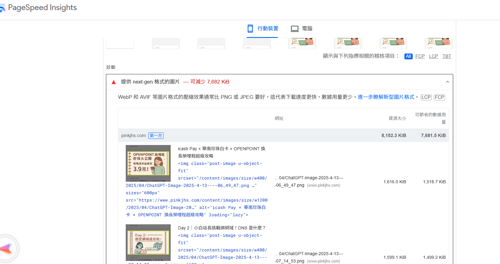Click the 7,681.5 KiB total savings value

(x=433, y=136)
